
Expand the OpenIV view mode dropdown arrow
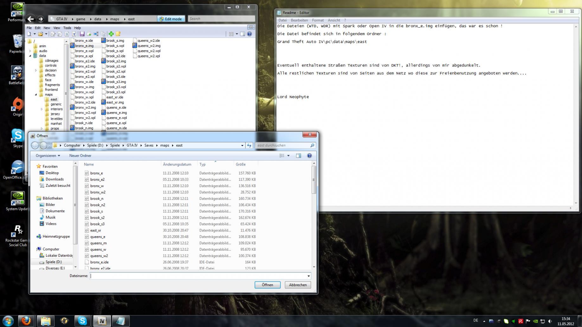pyautogui.click(x=237, y=34)
